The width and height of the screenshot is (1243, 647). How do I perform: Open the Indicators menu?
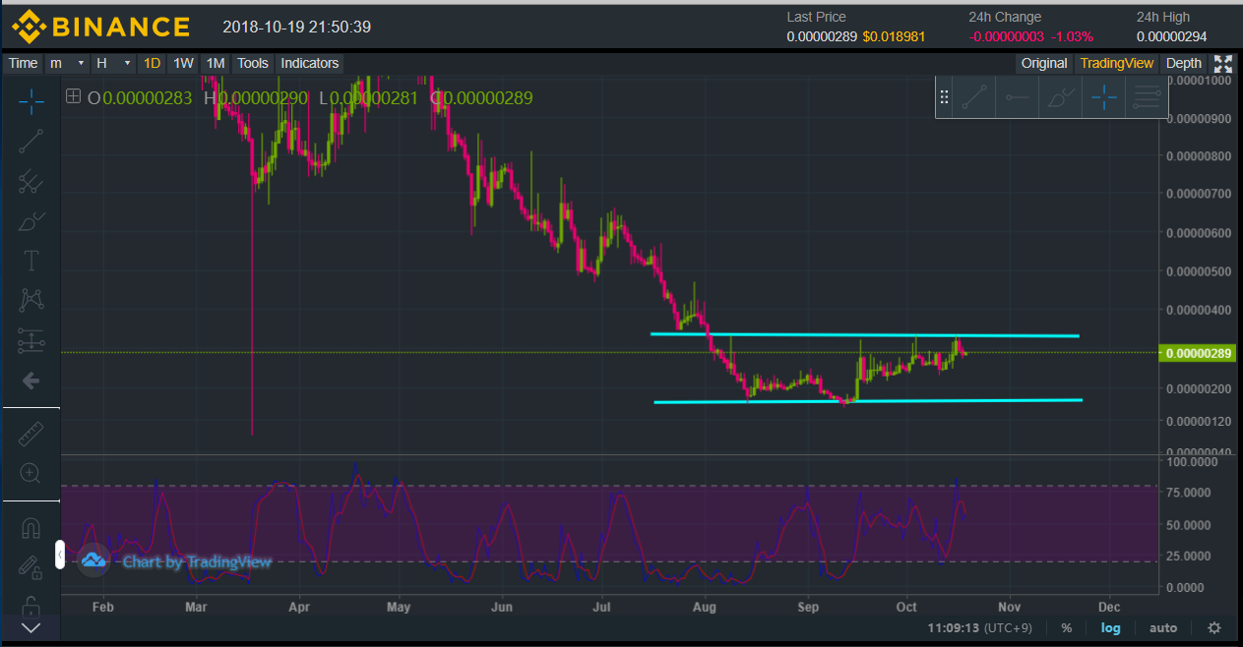pos(309,63)
